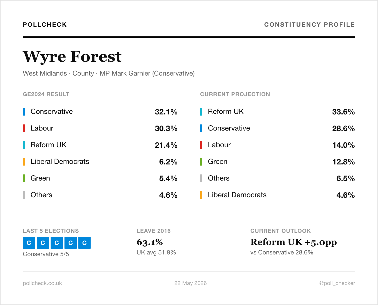The image size is (378, 305).
Task: Open the @poll_checker handle
Action: tap(337, 283)
